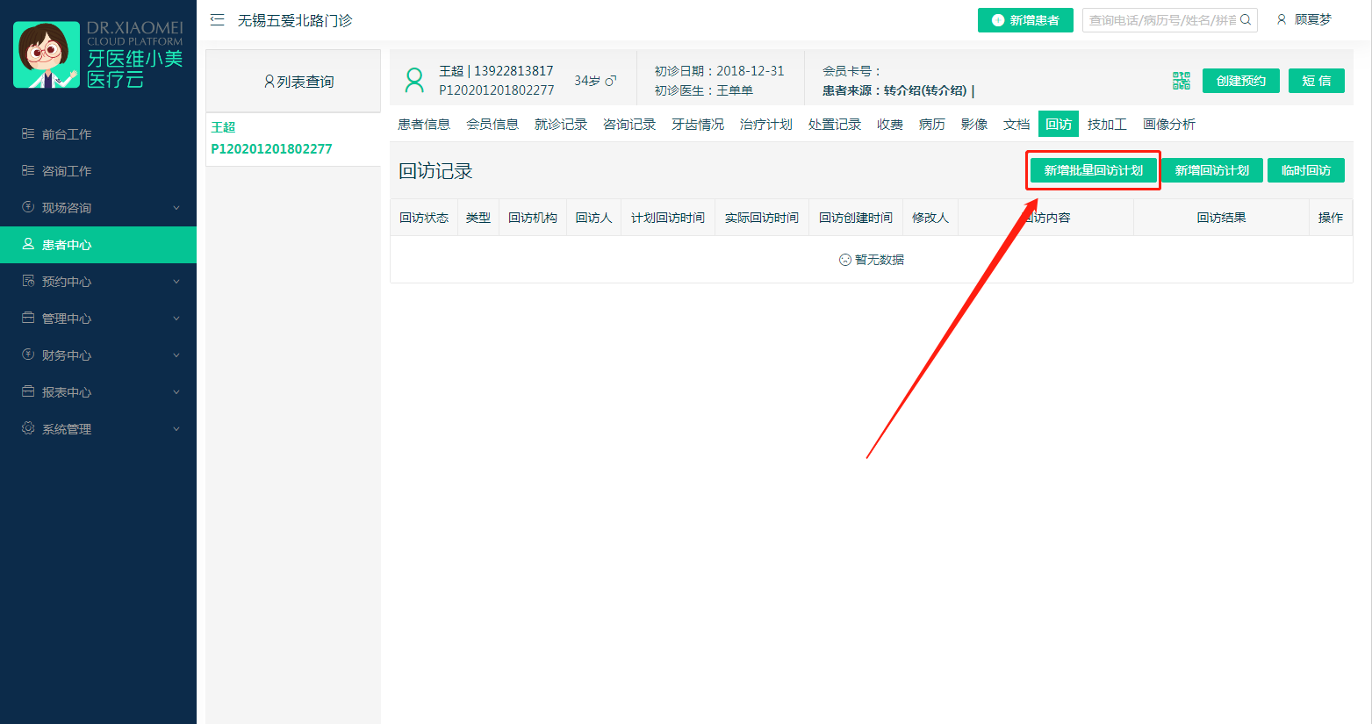Click the patient avatar icon
Viewport: 1372px width, 724px height.
point(414,81)
